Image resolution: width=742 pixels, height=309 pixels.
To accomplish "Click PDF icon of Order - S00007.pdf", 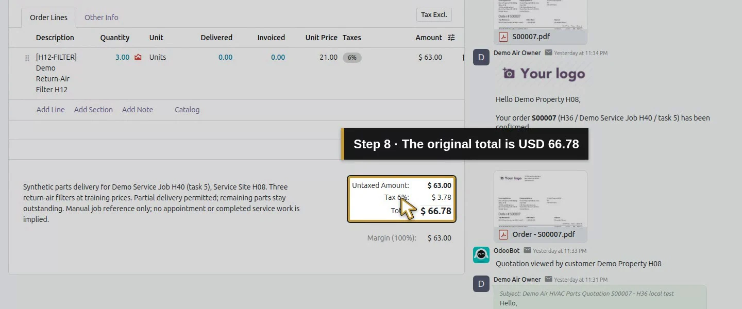I will click(503, 234).
